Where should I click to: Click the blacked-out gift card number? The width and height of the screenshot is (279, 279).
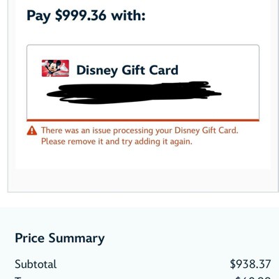click(x=134, y=93)
